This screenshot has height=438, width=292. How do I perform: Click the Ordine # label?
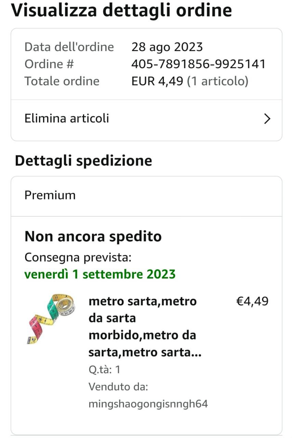click(x=49, y=64)
